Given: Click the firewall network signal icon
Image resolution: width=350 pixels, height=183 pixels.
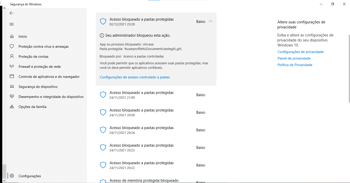Looking at the screenshot, I should pos(12,67).
